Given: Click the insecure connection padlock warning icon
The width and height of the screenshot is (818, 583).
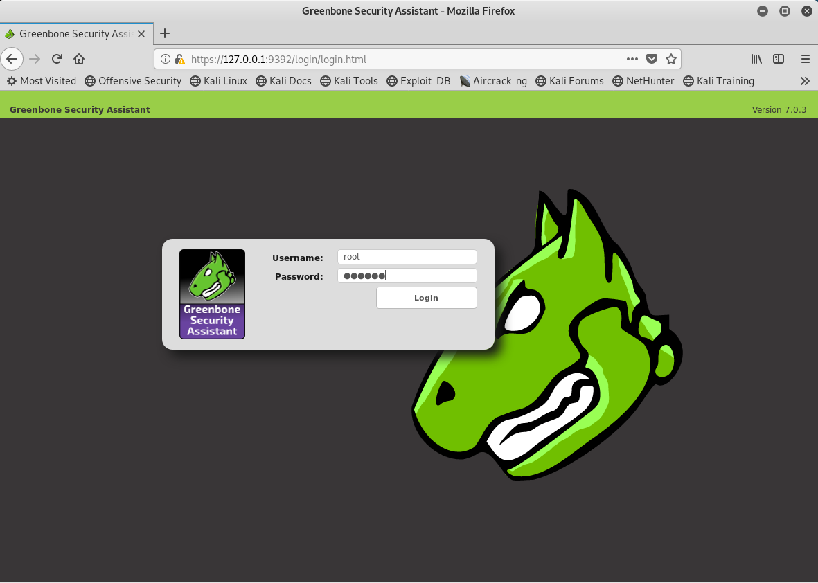Looking at the screenshot, I should click(x=179, y=59).
